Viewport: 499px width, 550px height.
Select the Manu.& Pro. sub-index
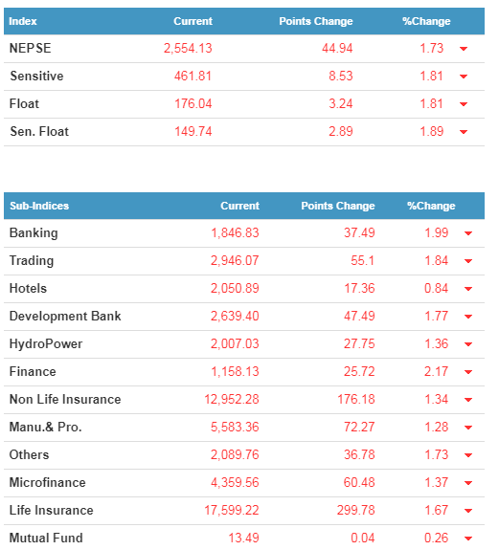click(x=45, y=427)
